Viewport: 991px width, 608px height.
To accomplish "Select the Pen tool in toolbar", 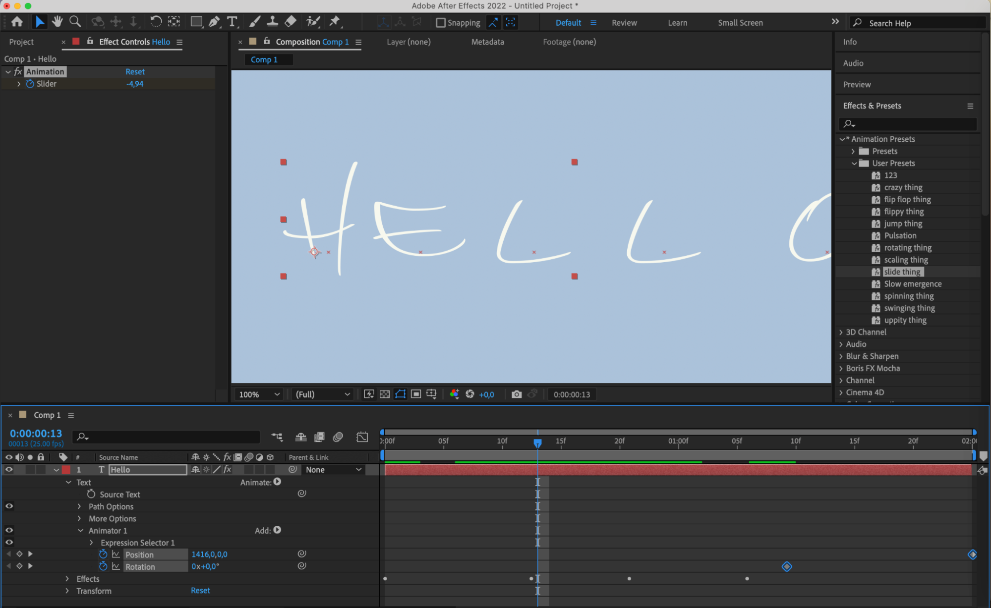I will 216,23.
